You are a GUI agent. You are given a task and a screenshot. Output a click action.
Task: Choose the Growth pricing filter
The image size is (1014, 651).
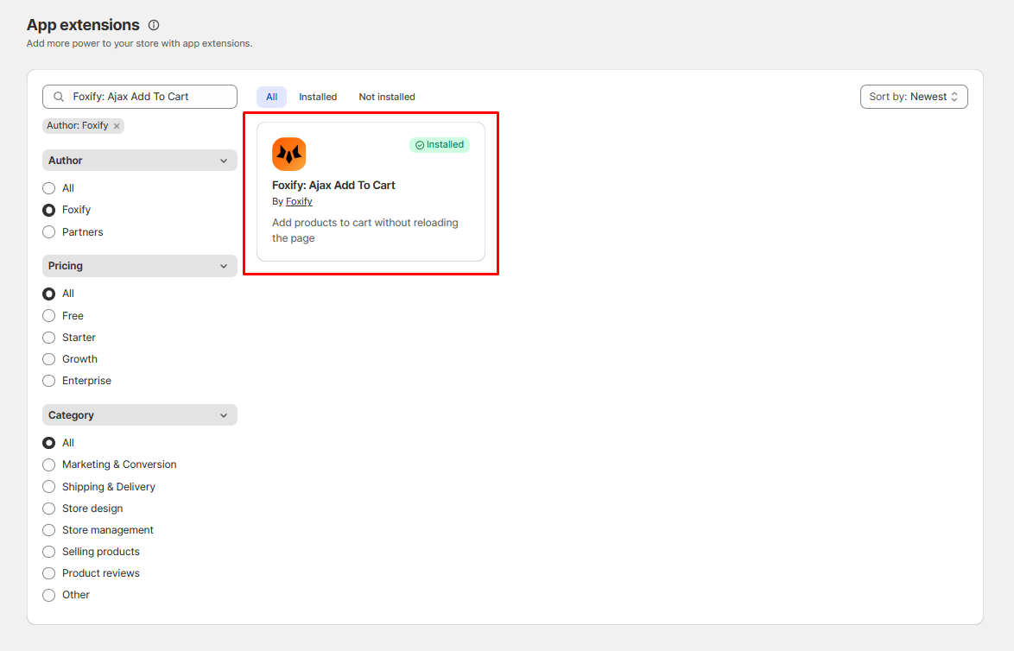click(x=48, y=359)
